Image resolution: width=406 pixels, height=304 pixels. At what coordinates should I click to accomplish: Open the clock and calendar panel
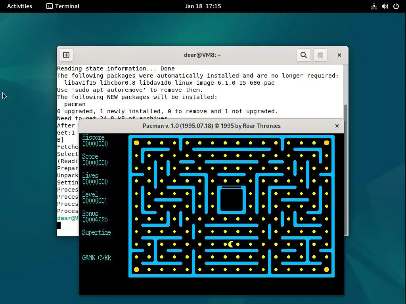point(203,6)
